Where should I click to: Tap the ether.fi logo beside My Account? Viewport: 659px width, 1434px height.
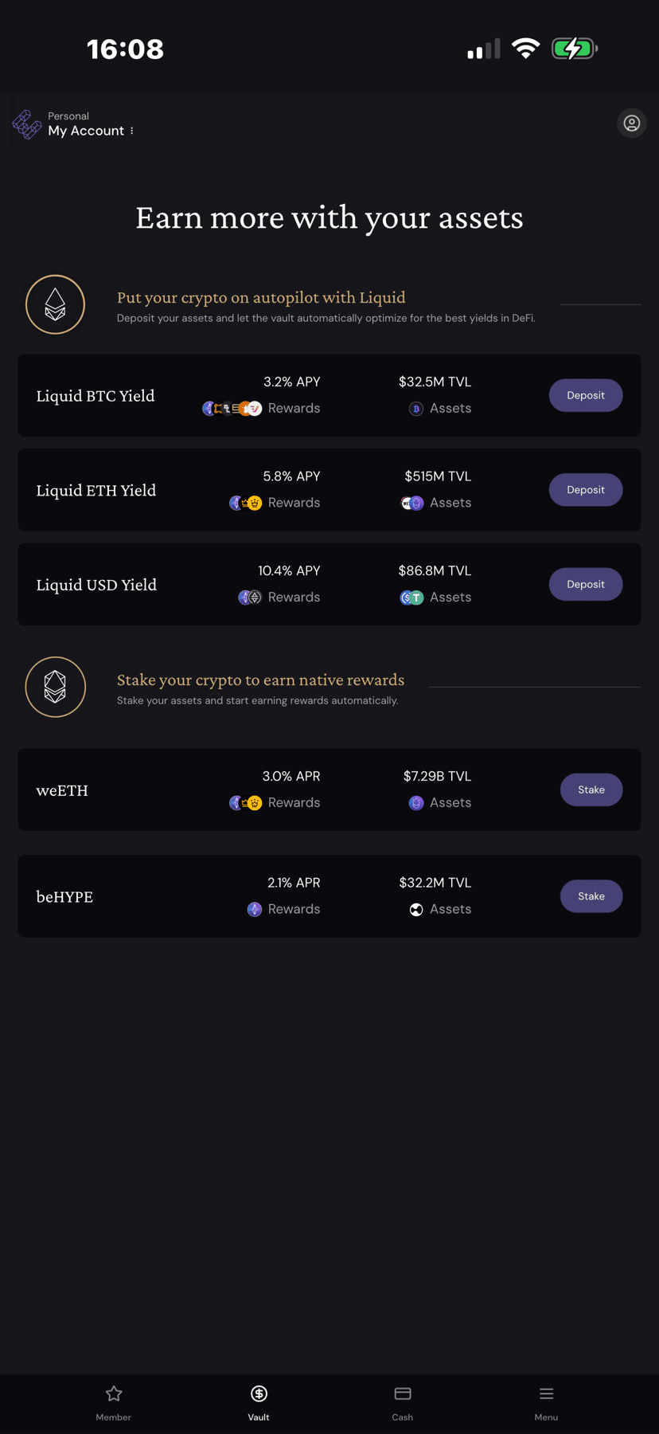26,124
